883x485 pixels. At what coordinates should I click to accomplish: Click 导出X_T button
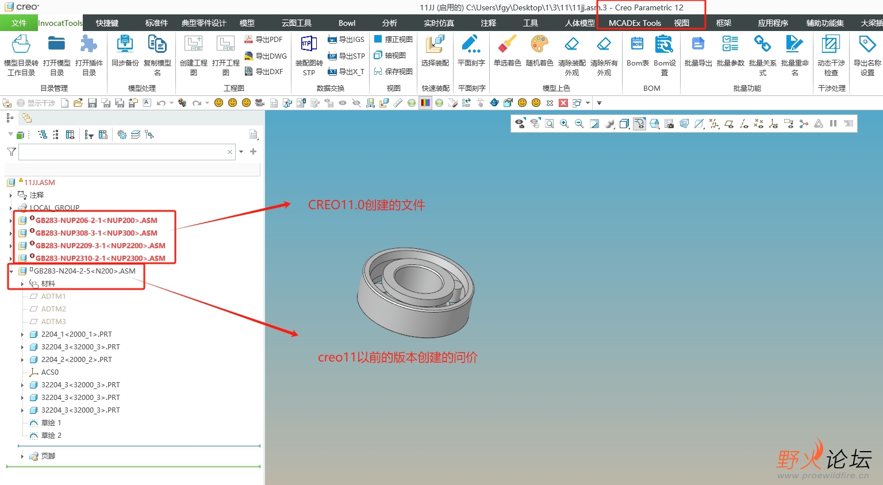tap(346, 72)
